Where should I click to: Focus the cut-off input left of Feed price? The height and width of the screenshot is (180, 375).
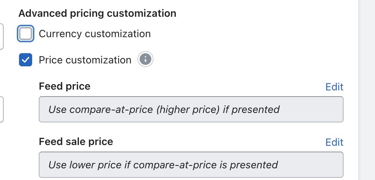coord(1,109)
